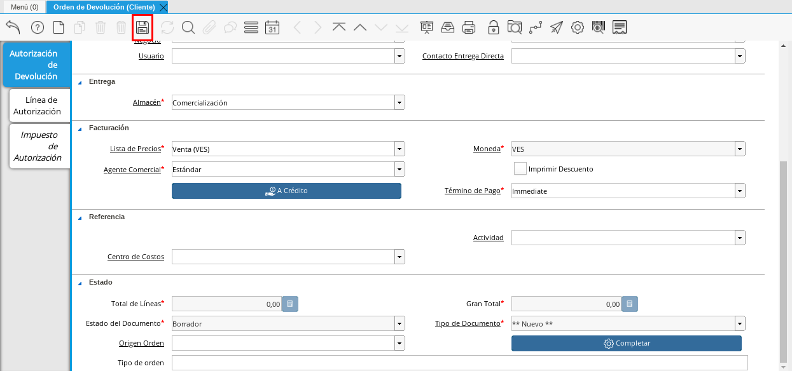The image size is (792, 371).
Task: Expand the Término de Pago dropdown
Action: [x=740, y=191]
